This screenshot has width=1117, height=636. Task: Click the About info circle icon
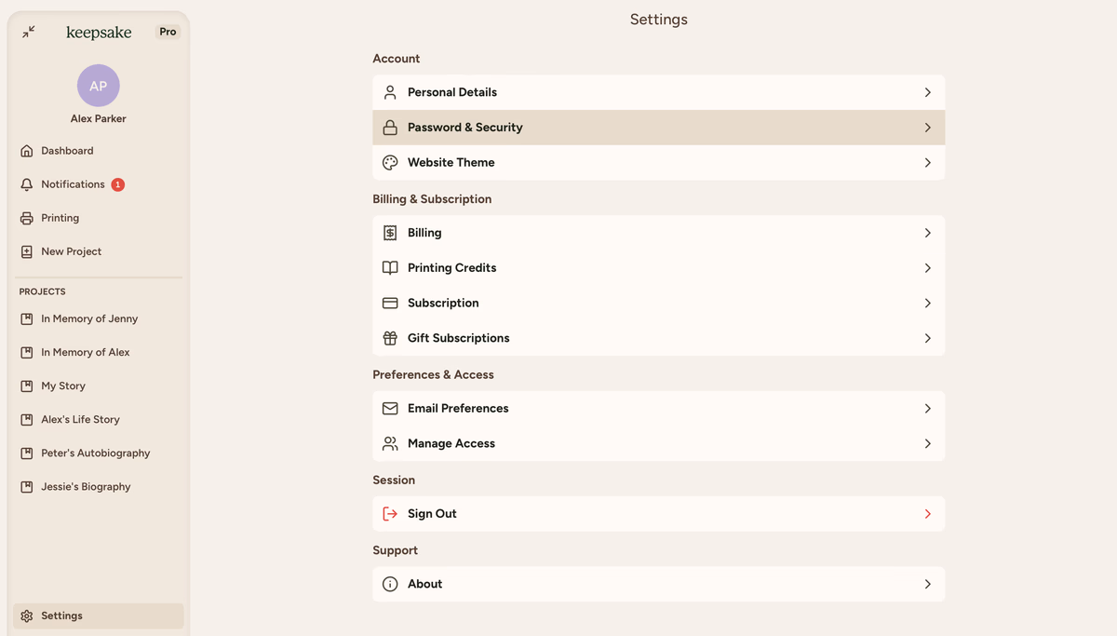pos(390,584)
